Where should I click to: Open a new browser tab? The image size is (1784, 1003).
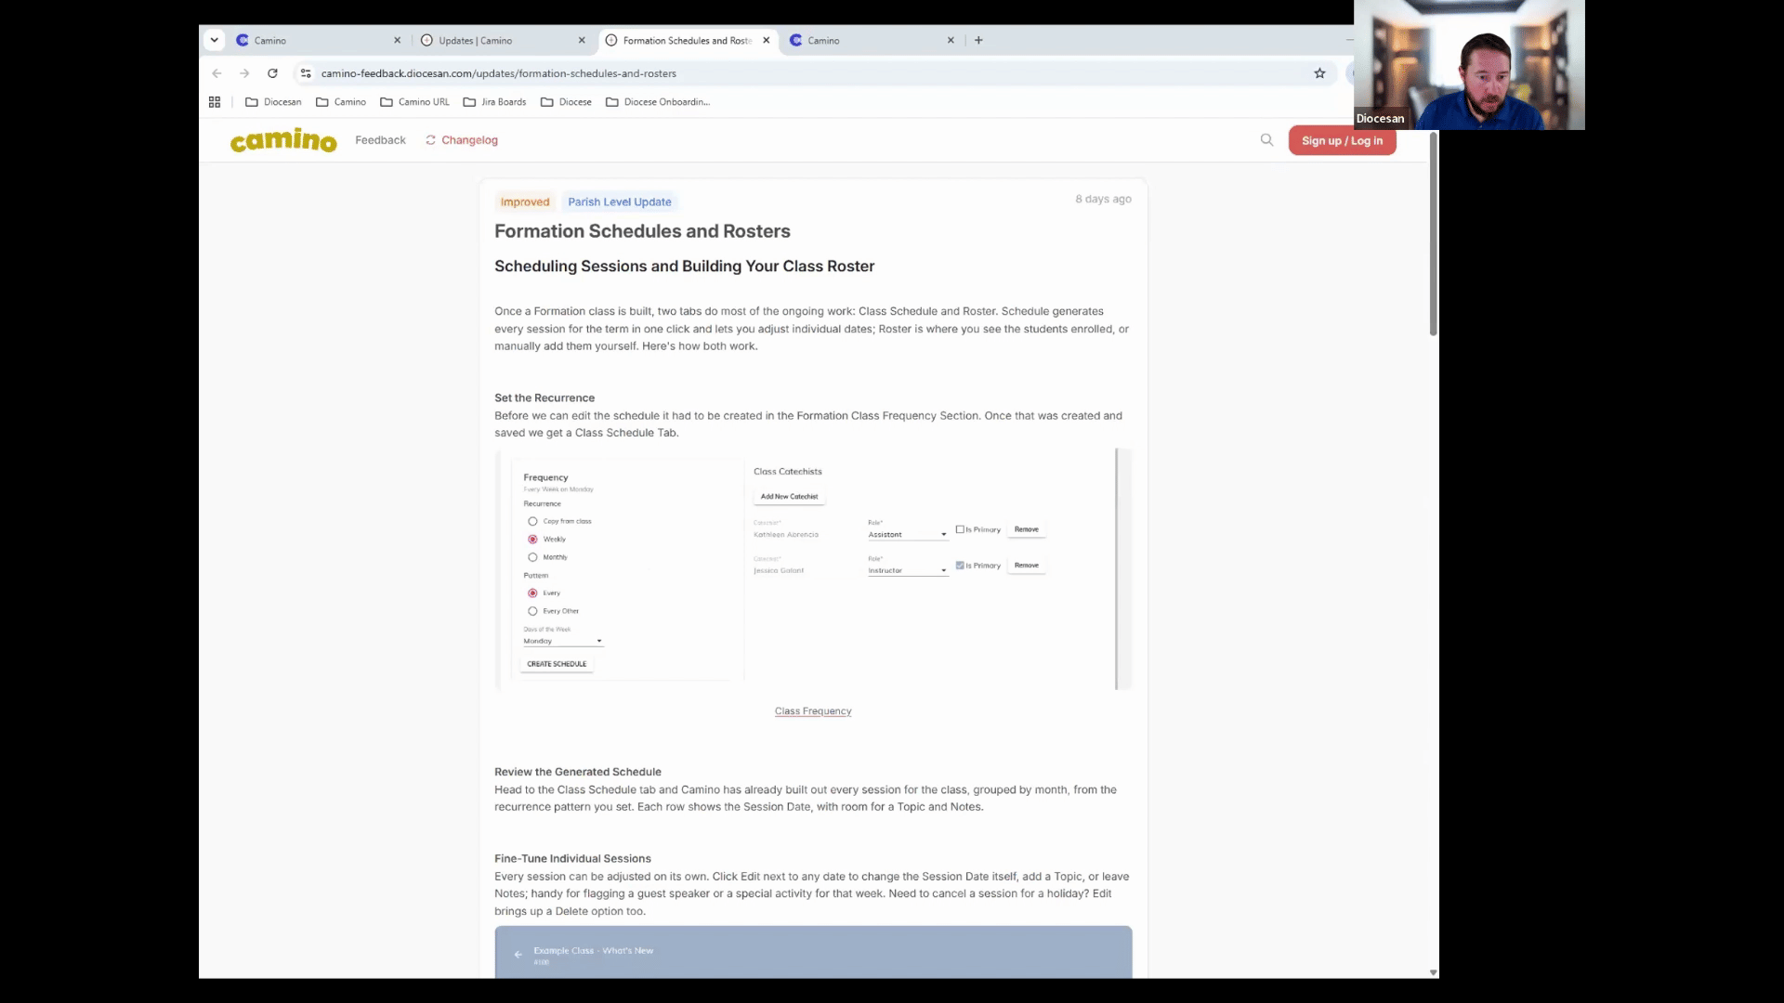click(978, 40)
